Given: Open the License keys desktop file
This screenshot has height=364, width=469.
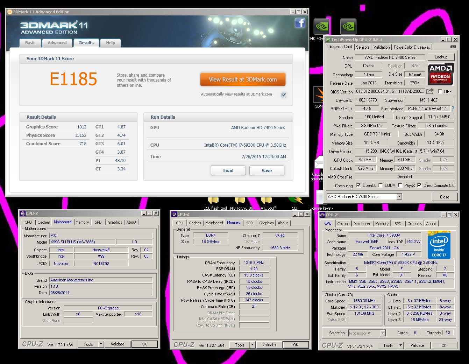Looking at the screenshot, I should pyautogui.click(x=320, y=197).
